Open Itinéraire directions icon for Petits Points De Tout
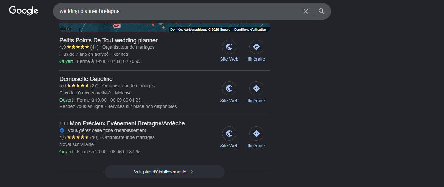Image resolution: width=444 pixels, height=187 pixels. pyautogui.click(x=256, y=47)
